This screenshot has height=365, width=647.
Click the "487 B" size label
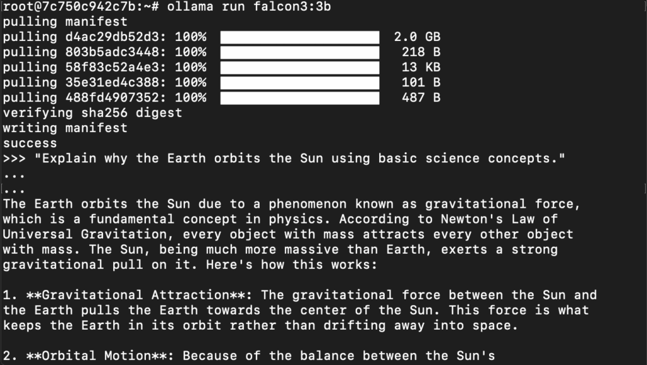pos(421,97)
